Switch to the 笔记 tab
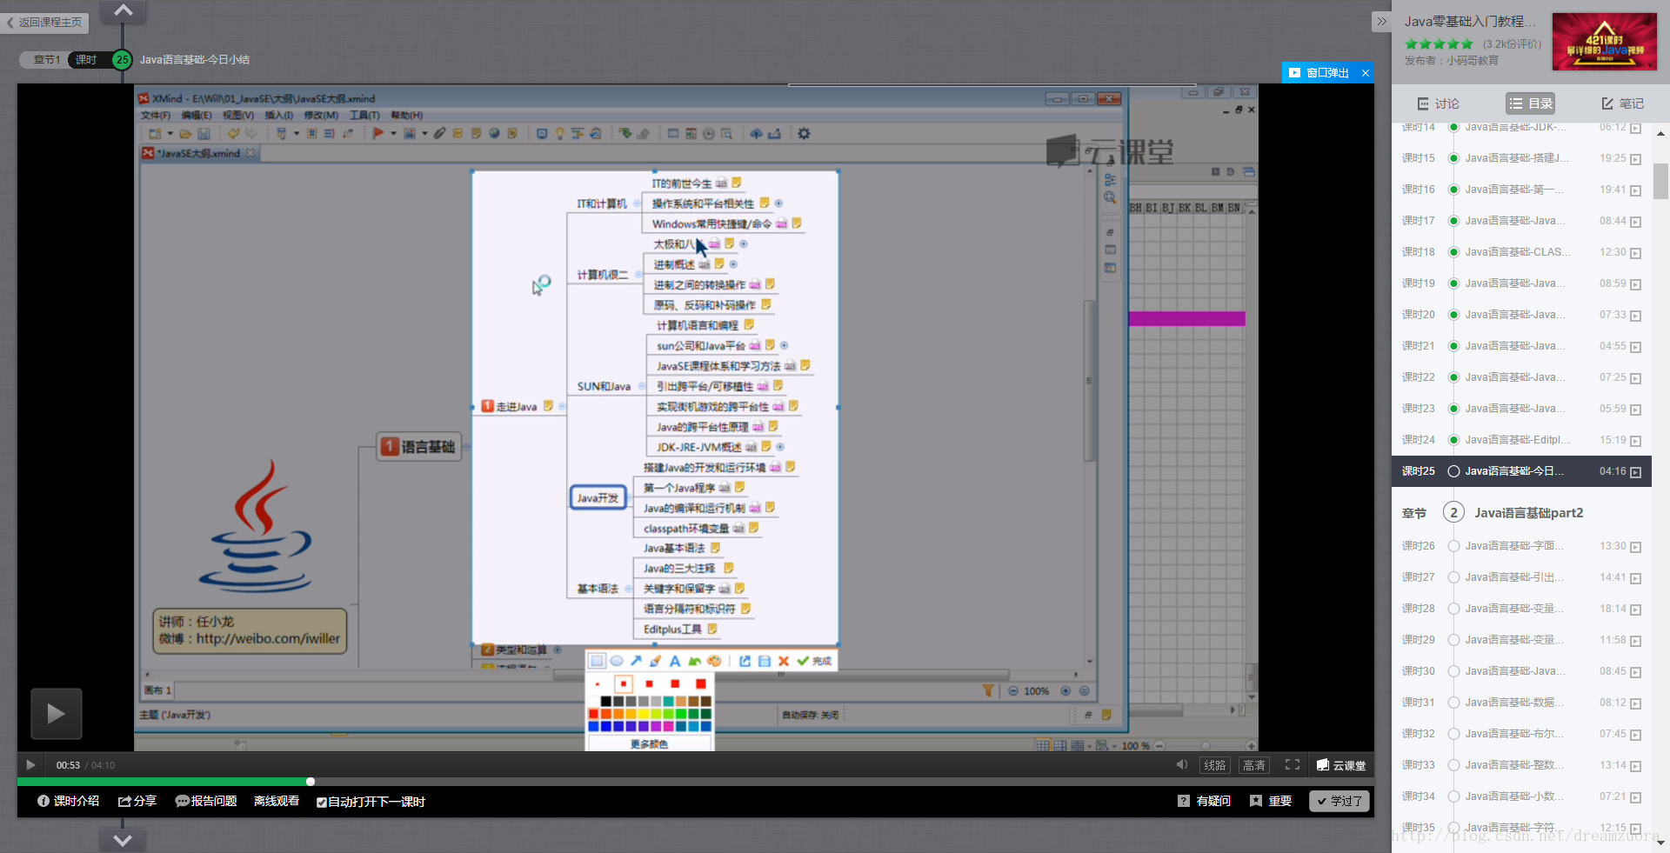The width and height of the screenshot is (1670, 853). pyautogui.click(x=1623, y=103)
